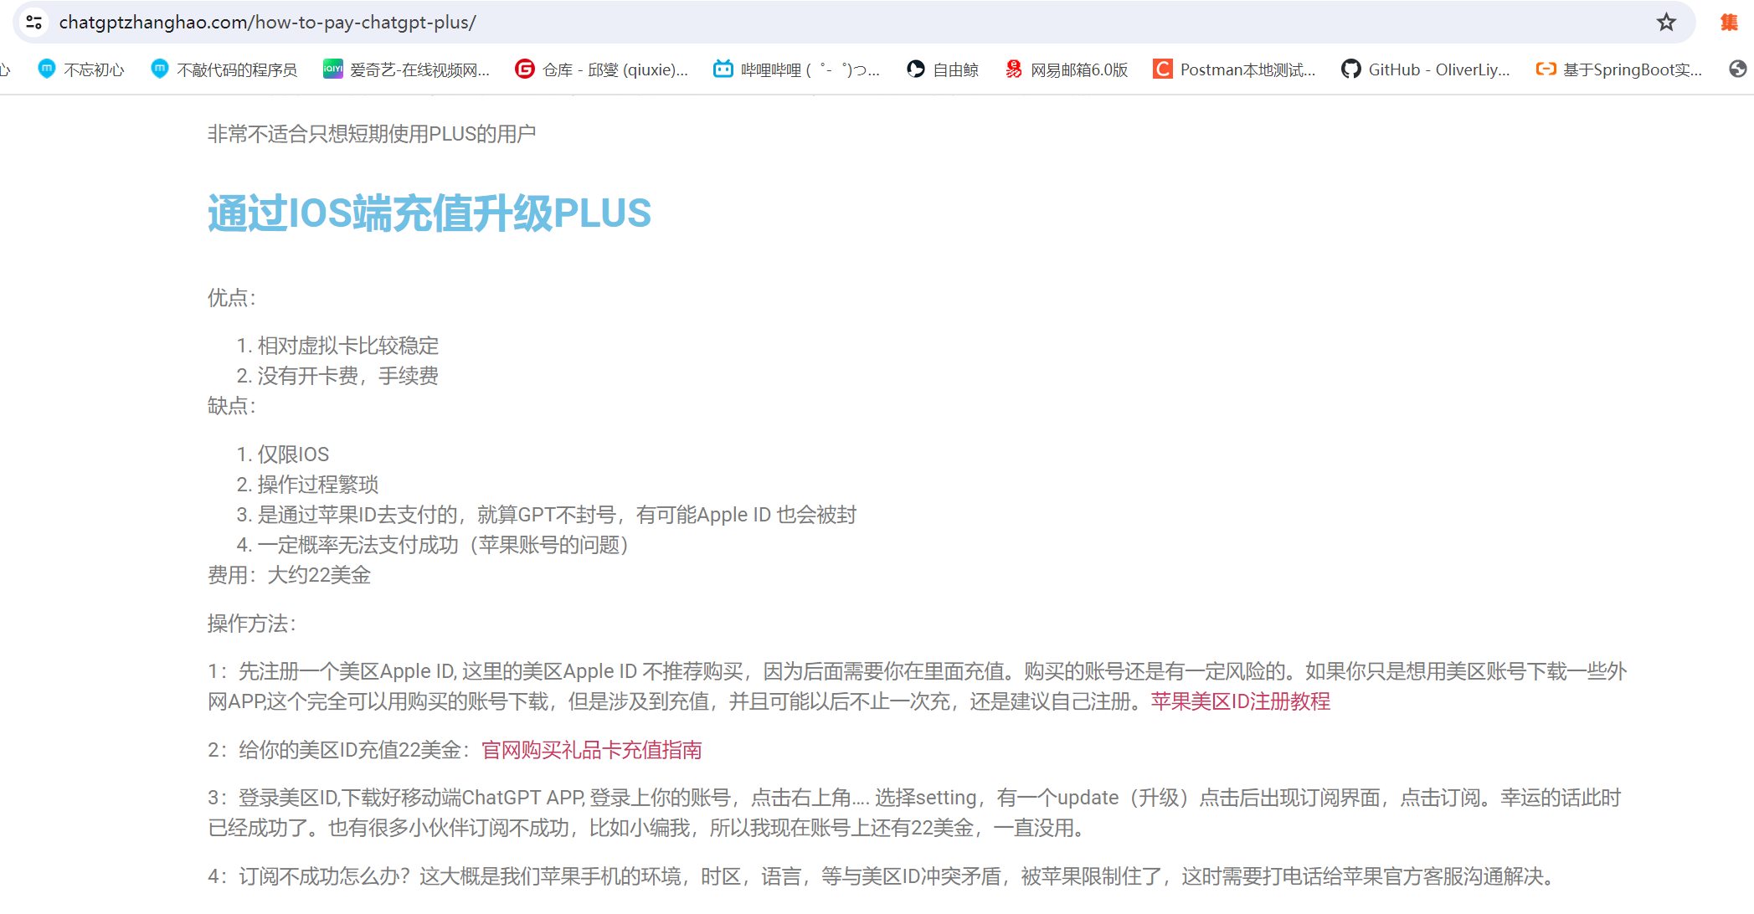Image resolution: width=1754 pixels, height=914 pixels.
Task: Open the 网易邮箱6.0版 bookmark
Action: pyautogui.click(x=1066, y=69)
